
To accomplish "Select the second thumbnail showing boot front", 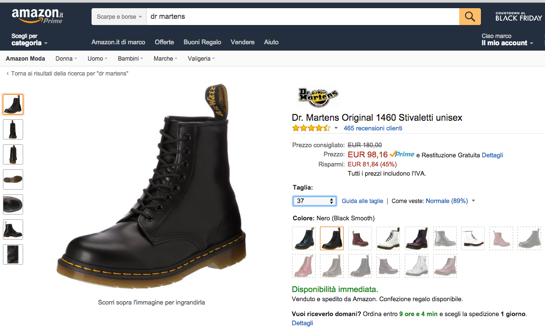I will pyautogui.click(x=13, y=129).
